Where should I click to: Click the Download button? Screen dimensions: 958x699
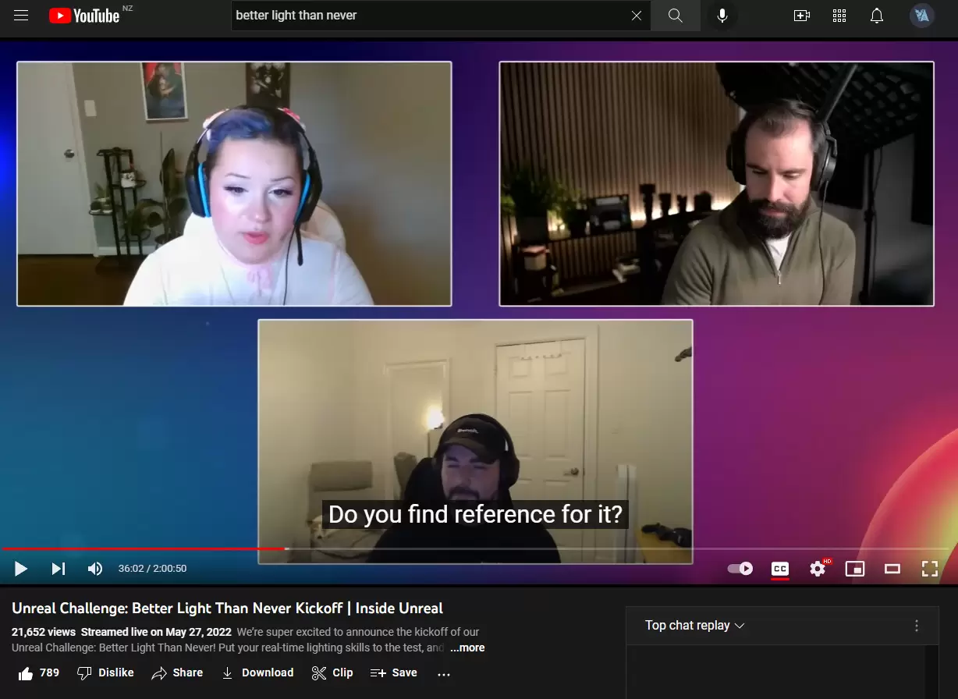pos(257,672)
